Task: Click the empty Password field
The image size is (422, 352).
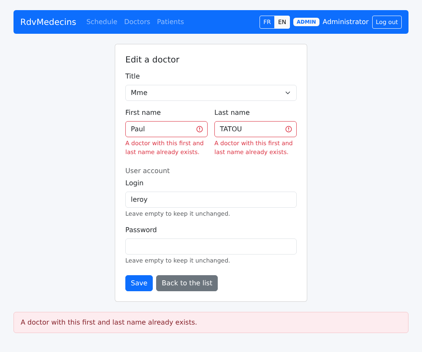Action: [211, 246]
